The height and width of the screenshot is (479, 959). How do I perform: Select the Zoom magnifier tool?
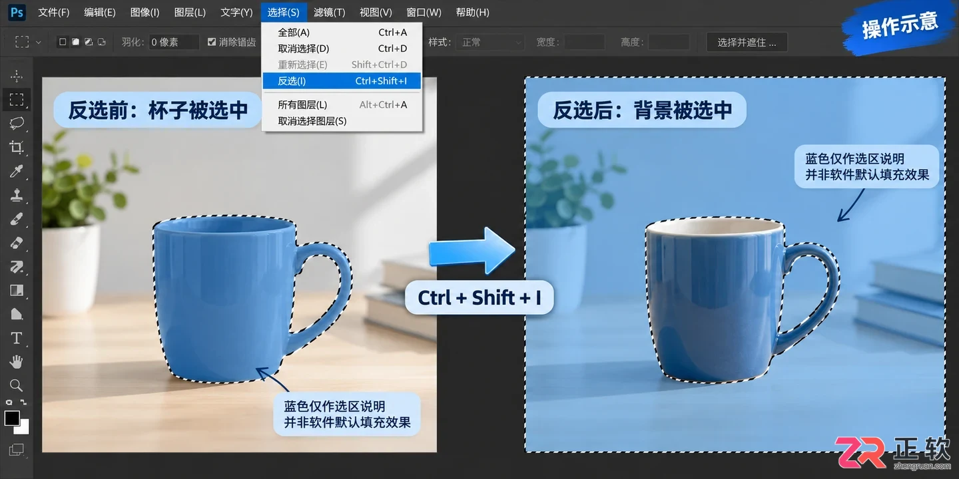click(16, 385)
